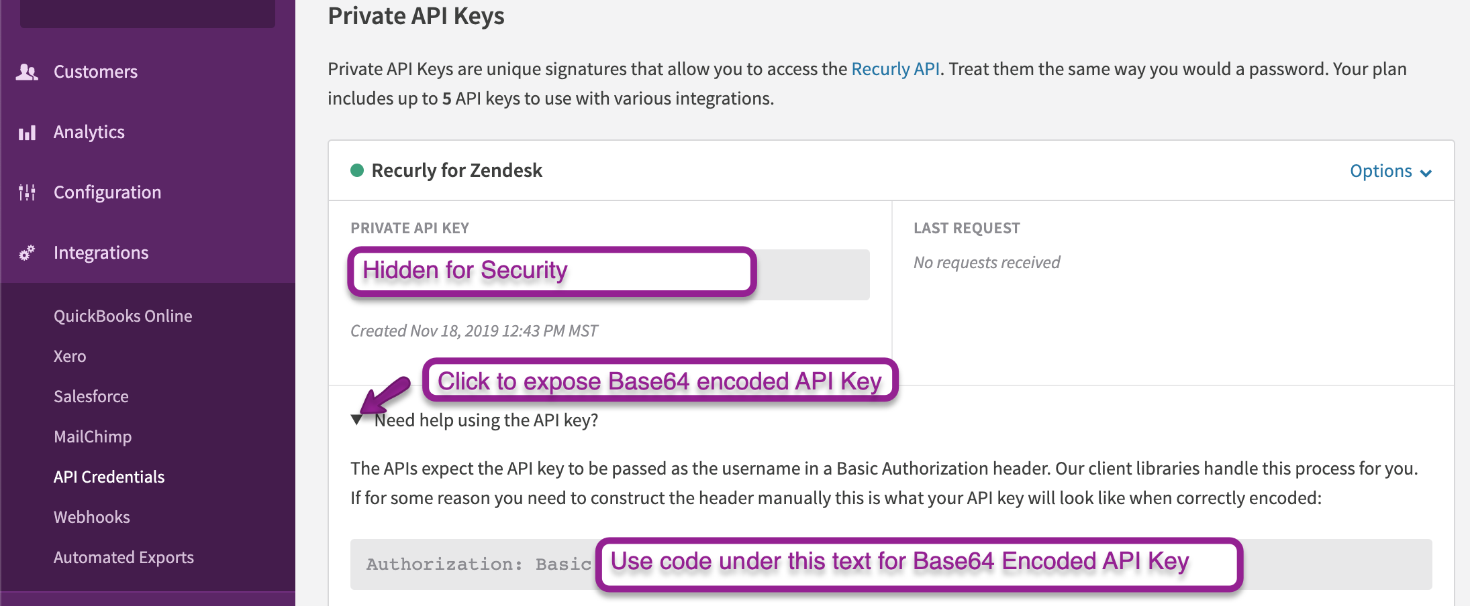The image size is (1470, 606).
Task: Click the private API key field
Action: [812, 275]
